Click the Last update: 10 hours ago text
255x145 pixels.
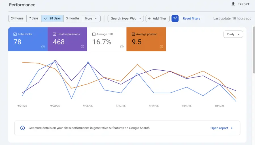tap(232, 18)
